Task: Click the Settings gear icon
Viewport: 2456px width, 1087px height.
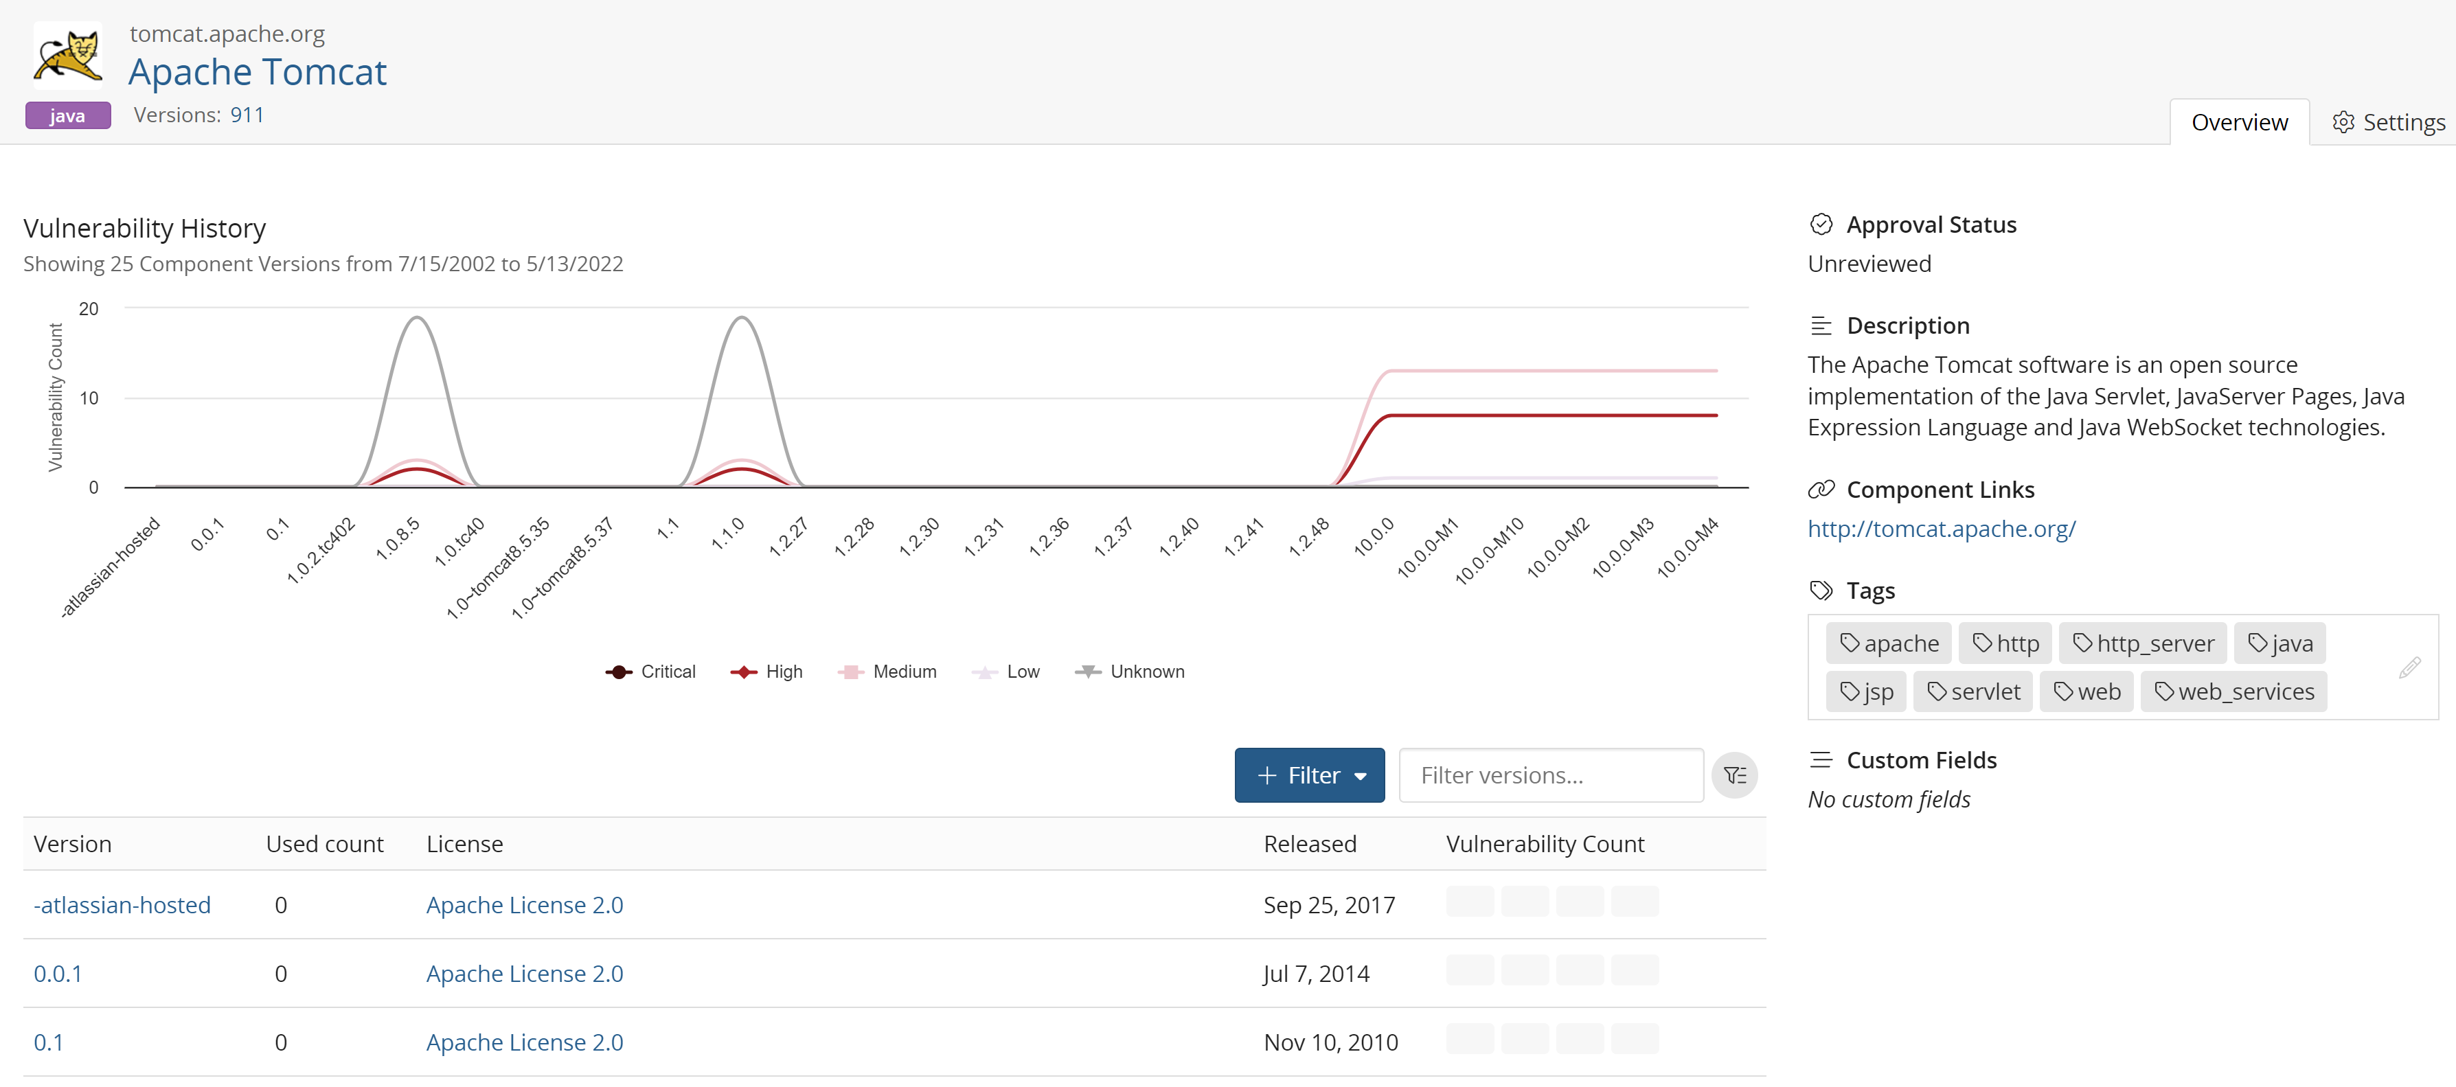Action: (x=2343, y=122)
